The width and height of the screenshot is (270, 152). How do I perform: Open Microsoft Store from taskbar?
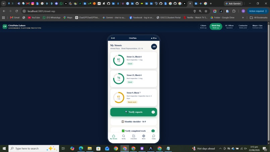tap(98, 149)
